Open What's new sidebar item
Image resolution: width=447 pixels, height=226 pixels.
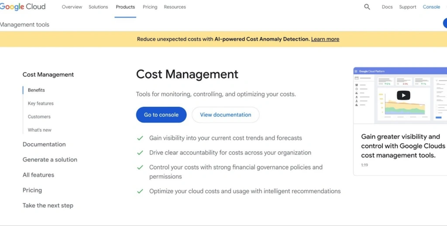tap(40, 130)
